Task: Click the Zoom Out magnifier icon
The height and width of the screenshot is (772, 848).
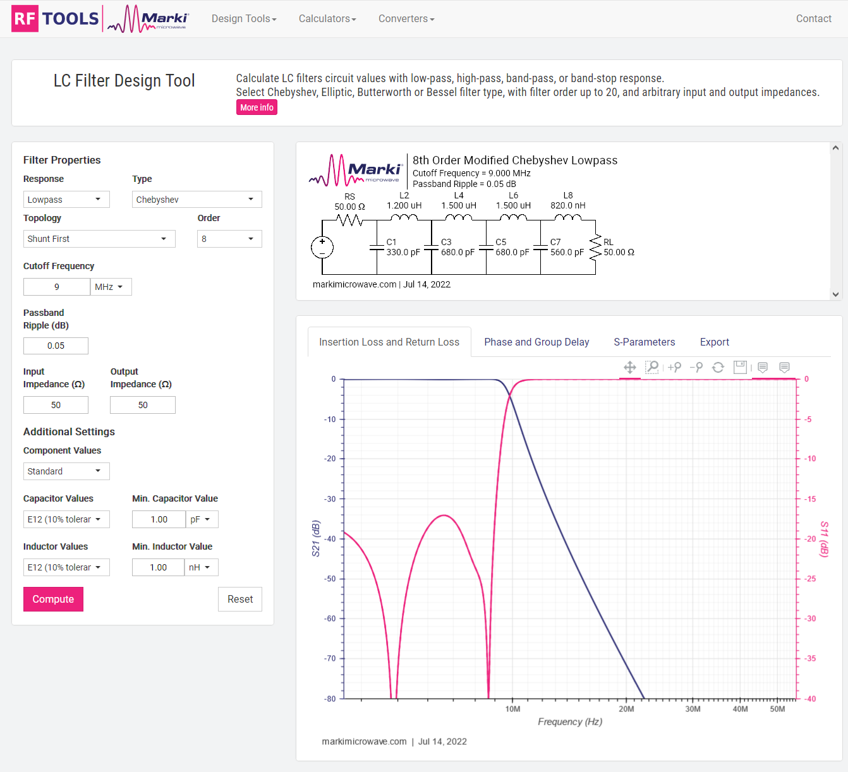Action: 696,368
